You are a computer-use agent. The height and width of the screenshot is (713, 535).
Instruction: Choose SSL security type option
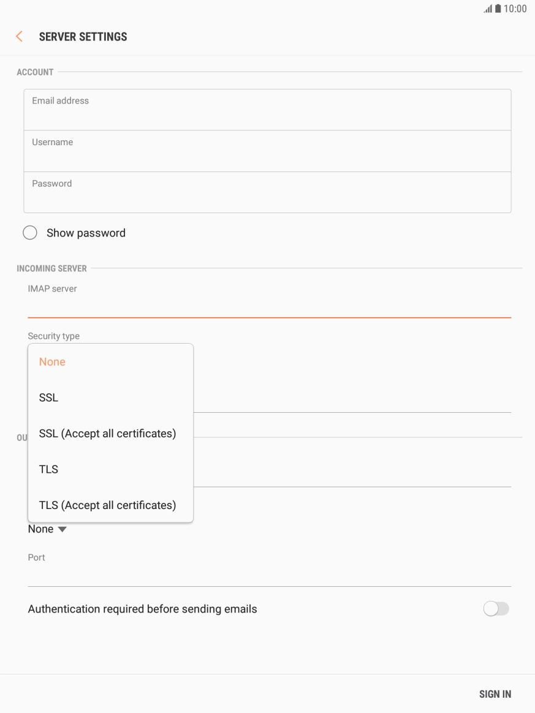click(x=49, y=398)
